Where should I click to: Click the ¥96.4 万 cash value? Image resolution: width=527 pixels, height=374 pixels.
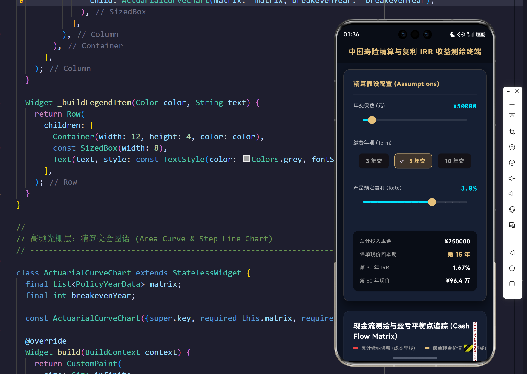coord(458,281)
